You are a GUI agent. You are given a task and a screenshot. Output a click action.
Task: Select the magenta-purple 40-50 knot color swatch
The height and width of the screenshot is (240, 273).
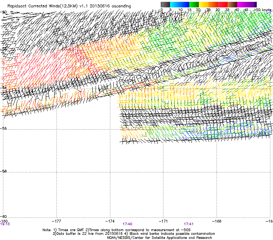point(247,4)
